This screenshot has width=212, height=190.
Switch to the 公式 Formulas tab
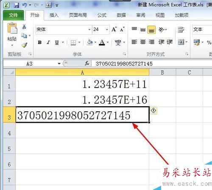pos(102,15)
